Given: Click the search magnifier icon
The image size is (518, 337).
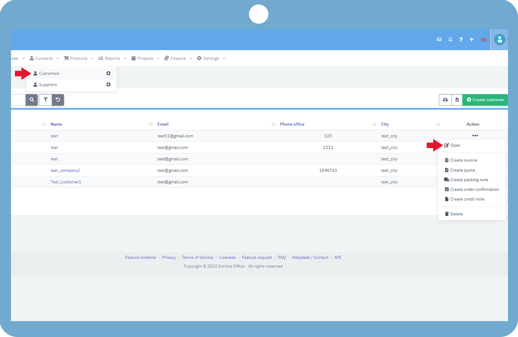Looking at the screenshot, I should [x=31, y=100].
